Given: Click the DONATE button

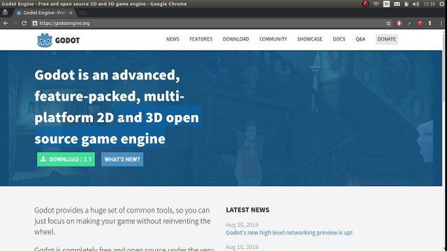Looking at the screenshot, I should coord(386,39).
